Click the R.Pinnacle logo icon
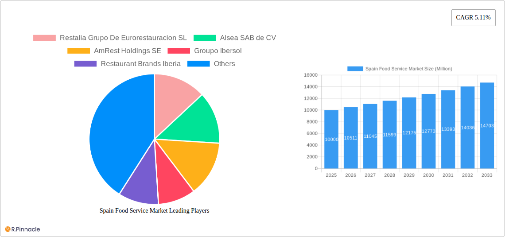505x237 pixels. 8,229
